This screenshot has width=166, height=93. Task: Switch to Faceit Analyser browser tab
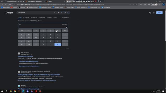coord(35,1)
